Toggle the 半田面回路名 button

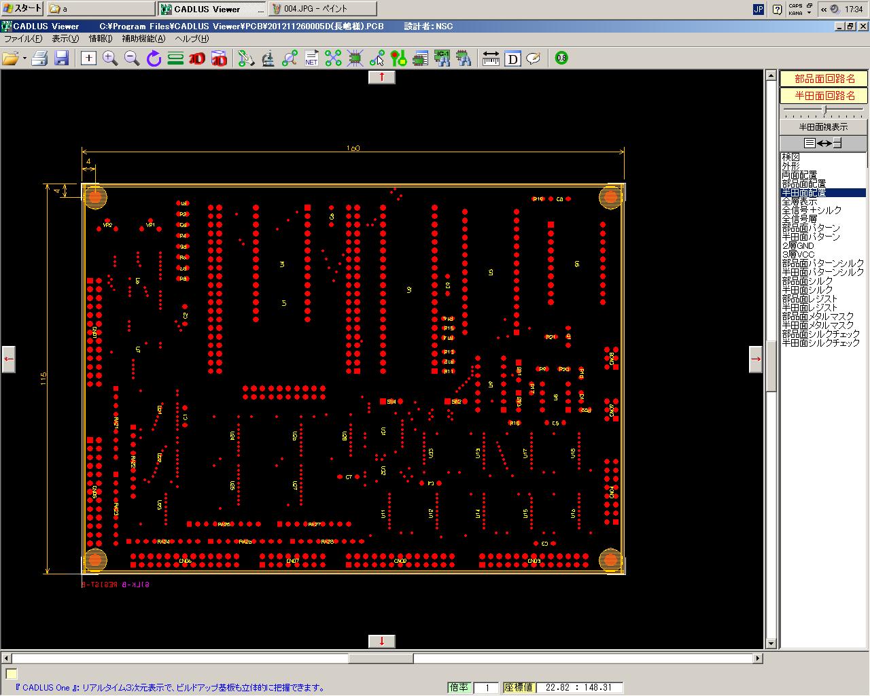point(824,96)
